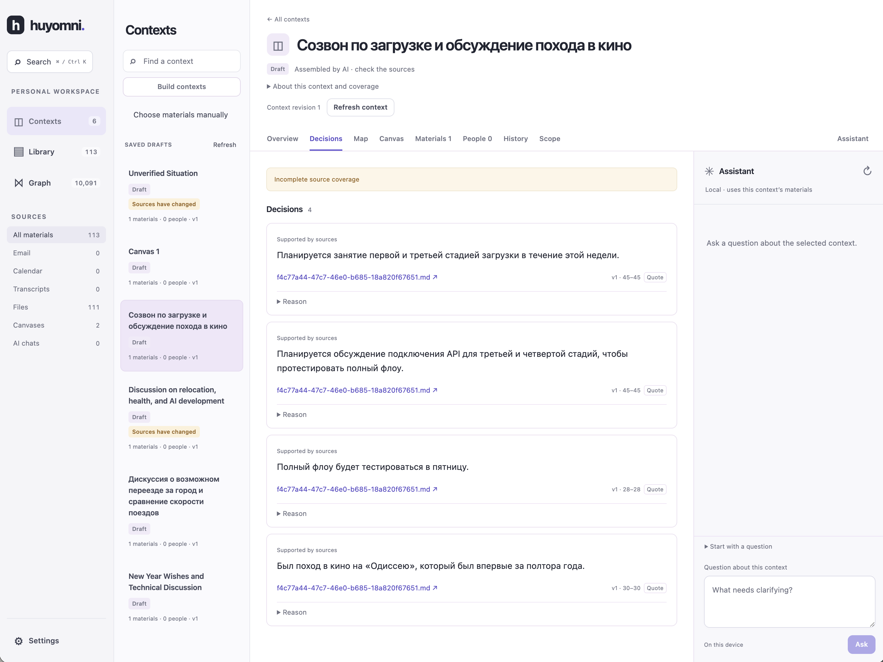Click the Settings gear icon
Screen dimensions: 883x662
[x=18, y=641]
